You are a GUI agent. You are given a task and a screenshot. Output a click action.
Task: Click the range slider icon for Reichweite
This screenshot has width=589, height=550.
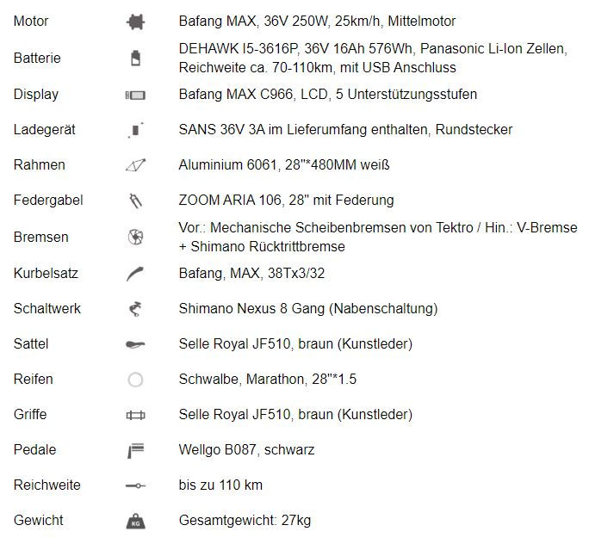135,485
